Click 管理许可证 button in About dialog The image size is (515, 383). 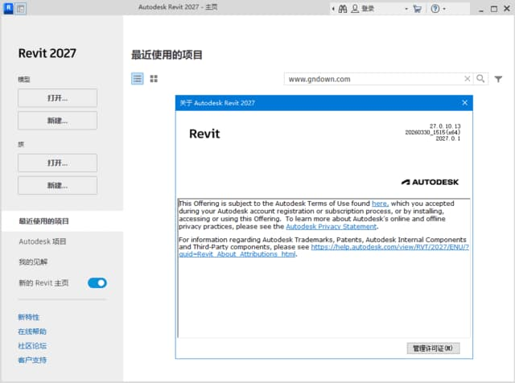coord(435,348)
